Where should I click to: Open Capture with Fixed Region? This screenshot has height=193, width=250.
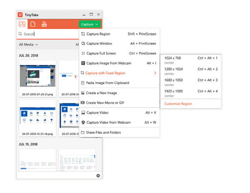119,73
